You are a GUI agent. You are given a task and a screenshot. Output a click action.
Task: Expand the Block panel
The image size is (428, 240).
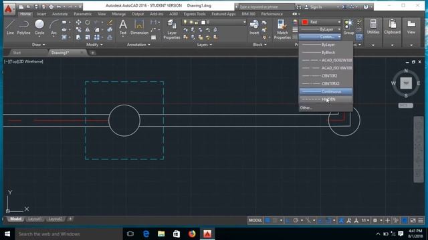pos(259,45)
